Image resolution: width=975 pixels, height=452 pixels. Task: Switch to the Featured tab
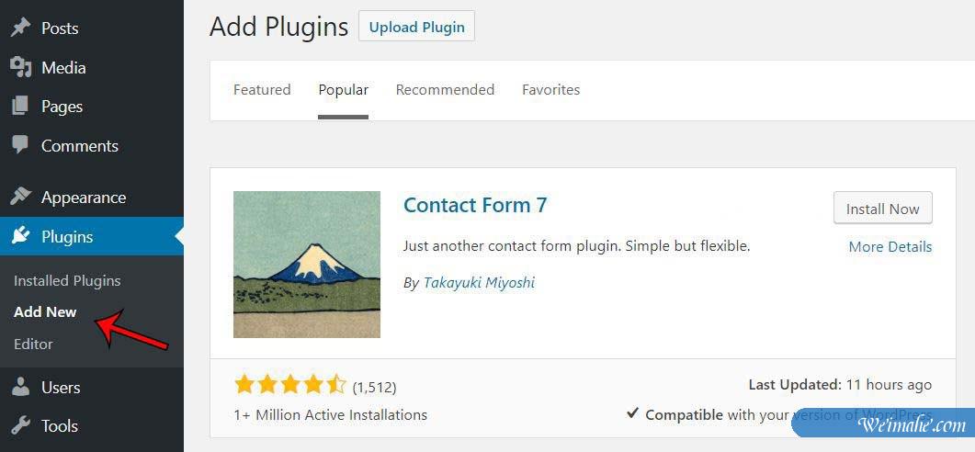262,90
